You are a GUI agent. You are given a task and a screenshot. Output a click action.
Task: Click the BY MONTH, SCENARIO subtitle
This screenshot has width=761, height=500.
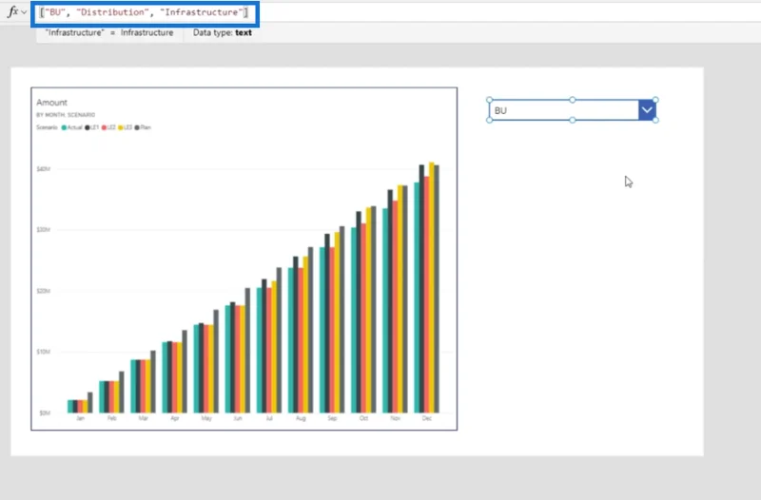66,115
